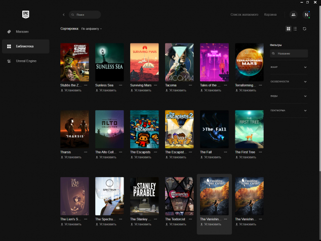Open the friends list icon
The height and width of the screenshot is (241, 321).
pos(293,15)
